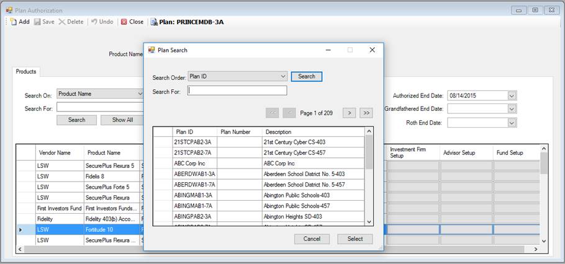The width and height of the screenshot is (565, 264).
Task: Select plan row 21STCPAB2-3A
Action: [x=259, y=142]
